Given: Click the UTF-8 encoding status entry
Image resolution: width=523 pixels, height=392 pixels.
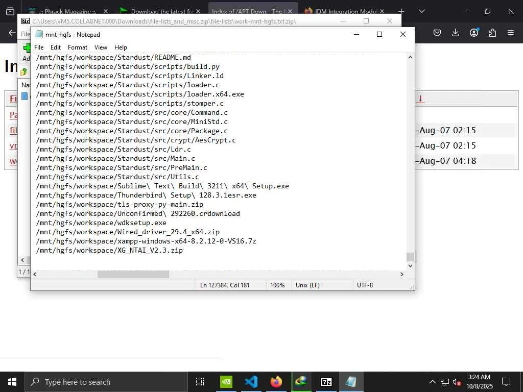Looking at the screenshot, I should pos(365,285).
